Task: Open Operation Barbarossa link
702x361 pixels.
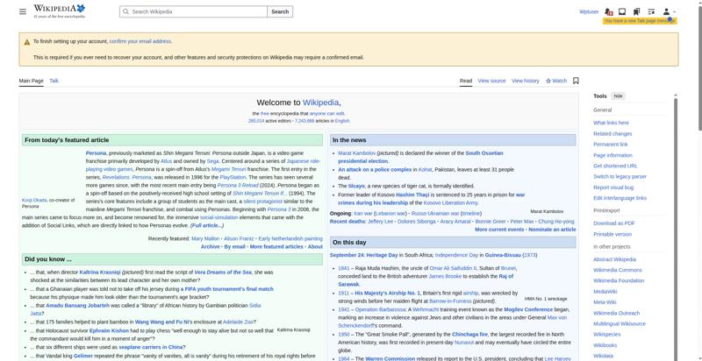Action: coord(380,309)
